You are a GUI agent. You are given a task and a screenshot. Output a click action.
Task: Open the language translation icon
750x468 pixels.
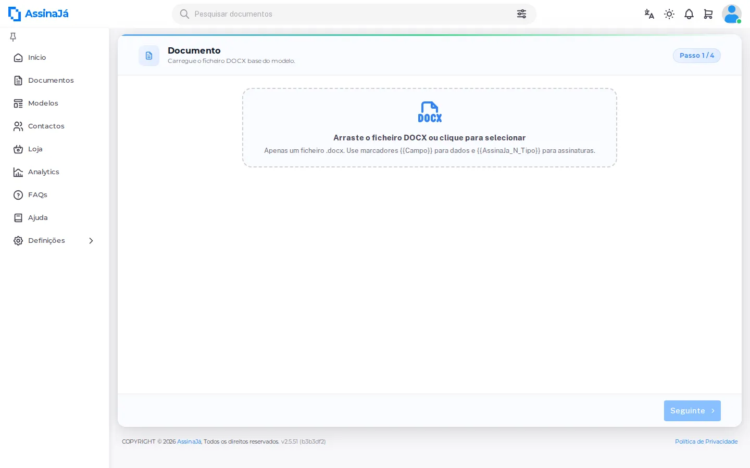649,14
